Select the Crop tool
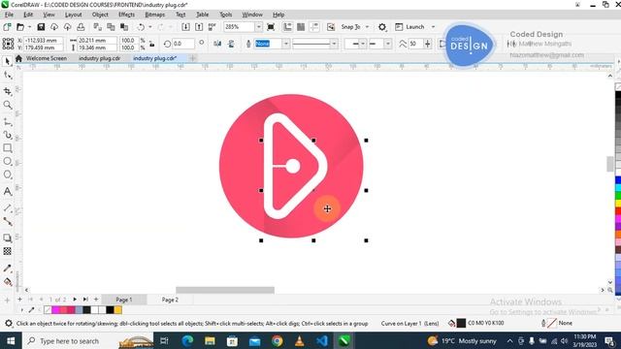The width and height of the screenshot is (621, 349). click(8, 91)
